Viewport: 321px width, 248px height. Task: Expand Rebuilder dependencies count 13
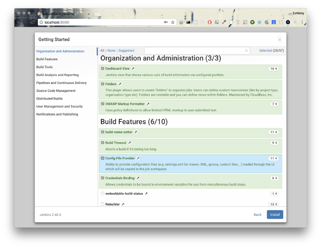(x=274, y=204)
